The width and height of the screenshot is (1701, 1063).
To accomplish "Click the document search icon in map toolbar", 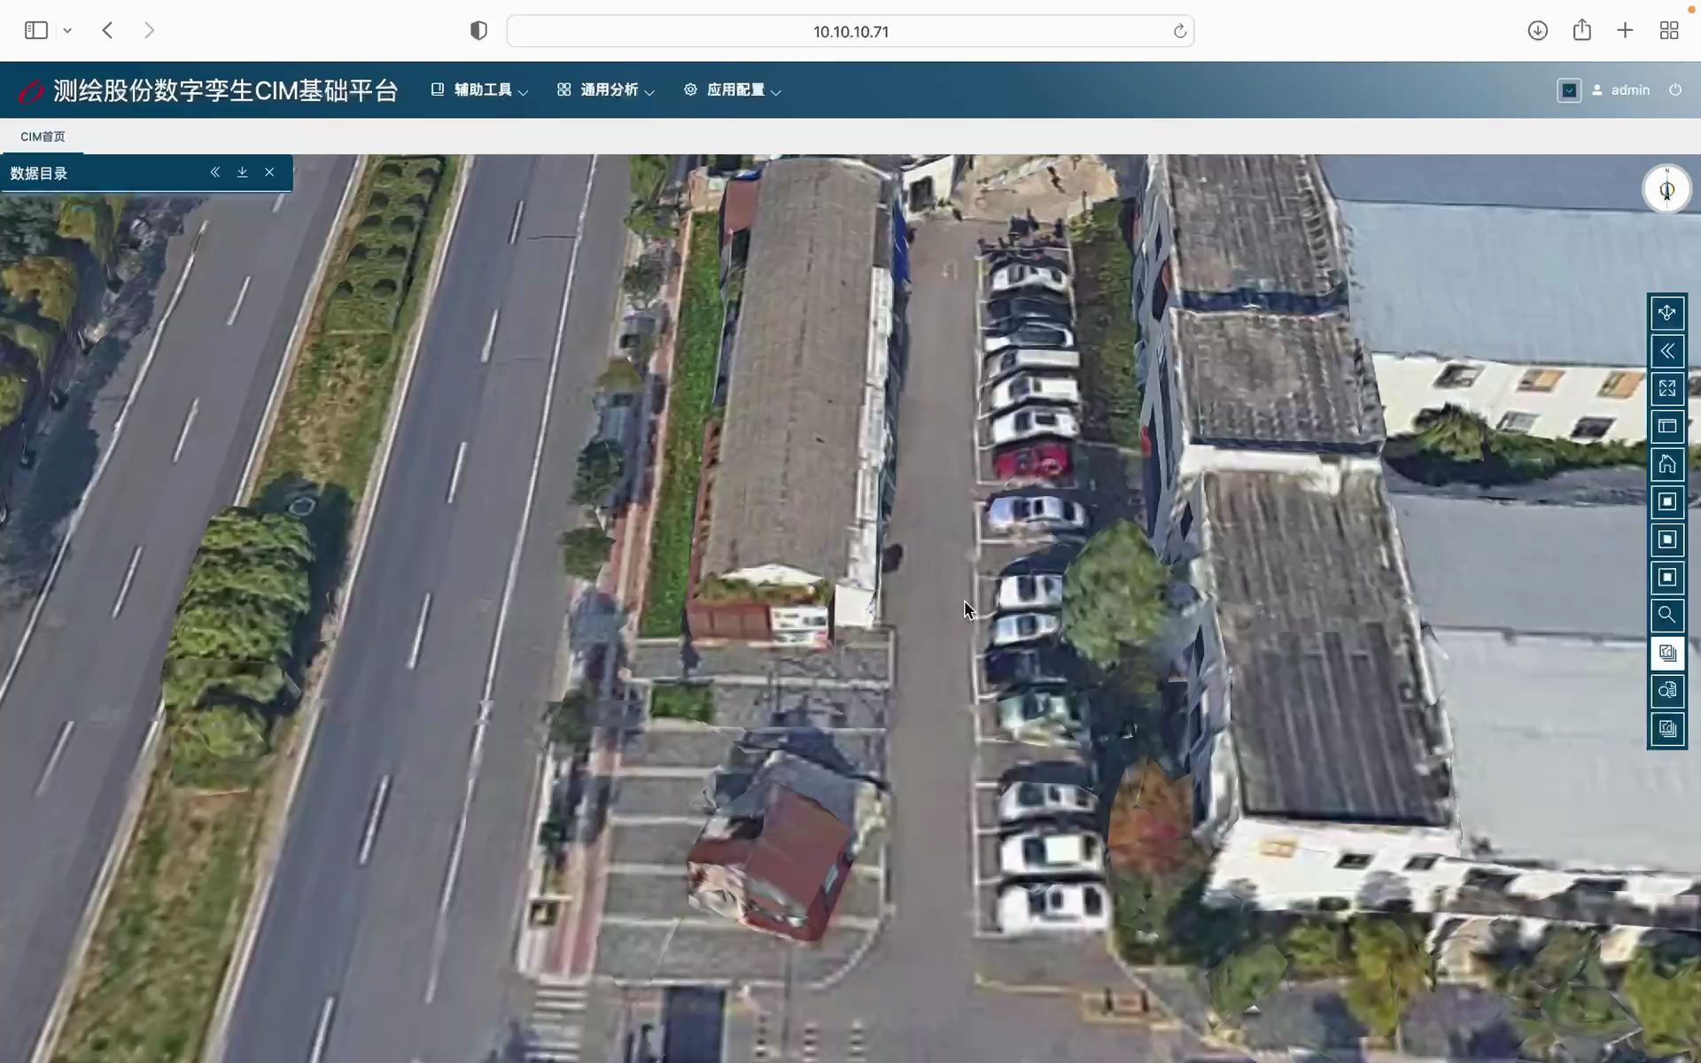I will tap(1666, 690).
